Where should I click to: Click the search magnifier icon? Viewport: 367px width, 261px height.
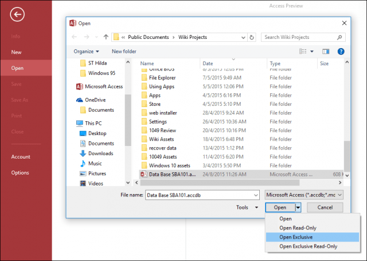(339, 37)
